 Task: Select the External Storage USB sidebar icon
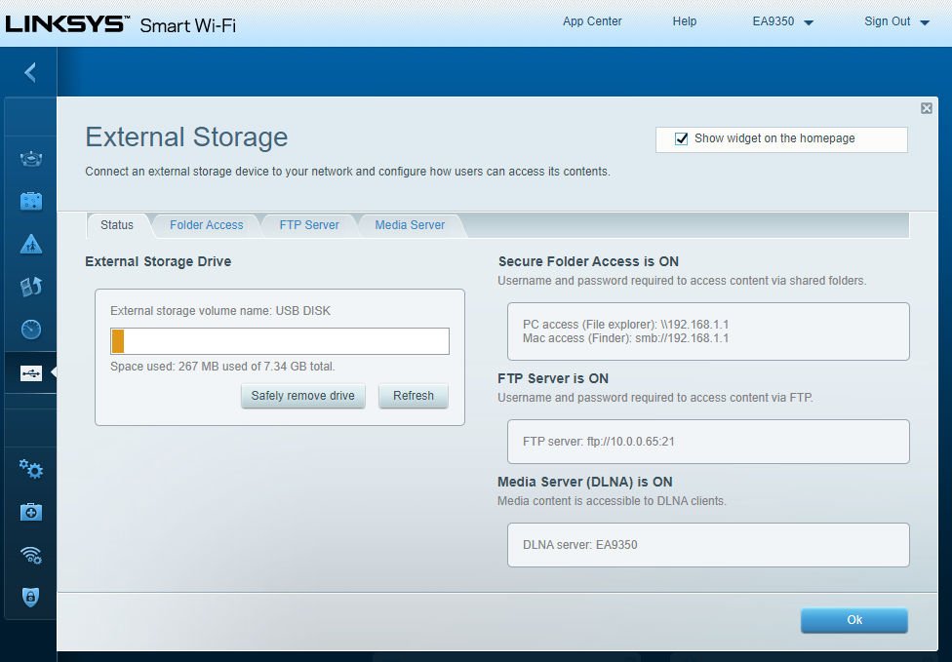pos(31,372)
